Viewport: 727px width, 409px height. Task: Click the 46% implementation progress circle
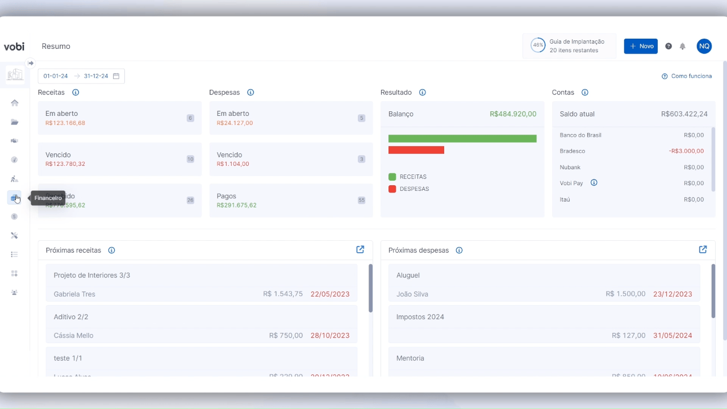(537, 45)
